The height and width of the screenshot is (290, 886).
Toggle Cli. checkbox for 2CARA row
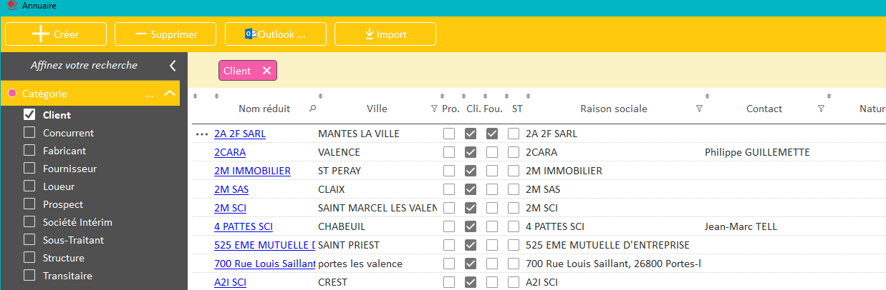(x=471, y=152)
